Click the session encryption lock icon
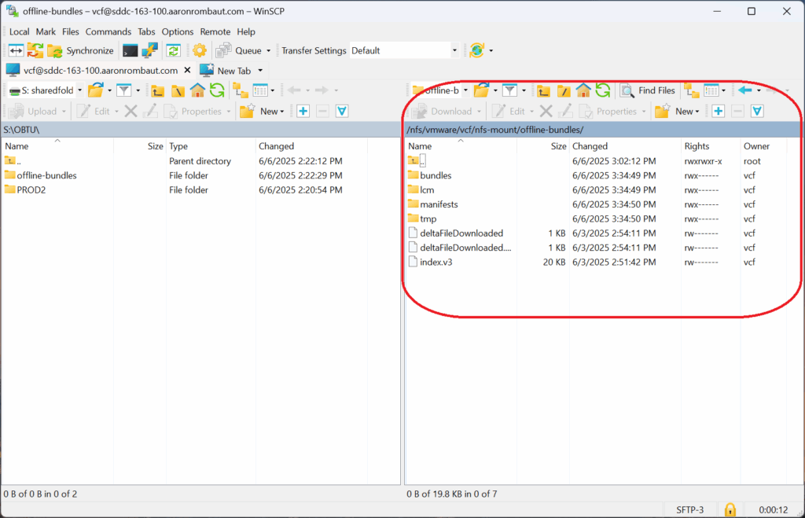Image resolution: width=805 pixels, height=518 pixels. pos(730,509)
